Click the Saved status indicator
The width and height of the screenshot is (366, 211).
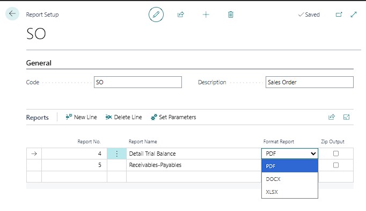point(309,14)
